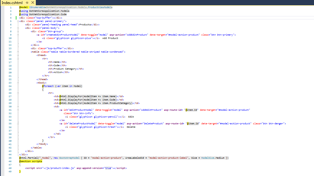The width and height of the screenshot is (314, 176).
Task: Pin the Index.cshtml tab
Action: pos(27,3)
